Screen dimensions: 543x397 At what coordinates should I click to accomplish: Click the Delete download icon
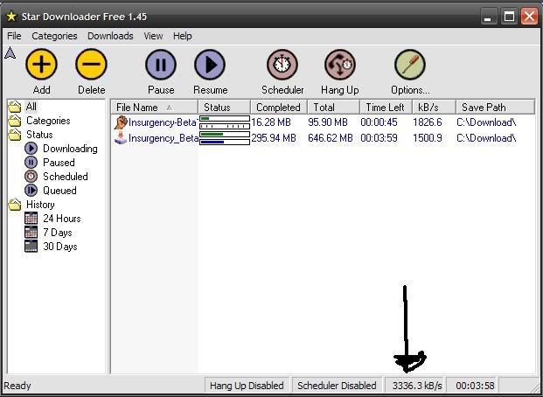[x=91, y=65]
